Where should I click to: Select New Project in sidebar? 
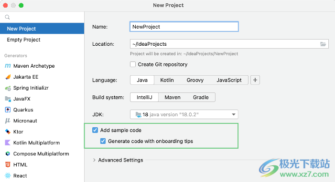click(42, 29)
